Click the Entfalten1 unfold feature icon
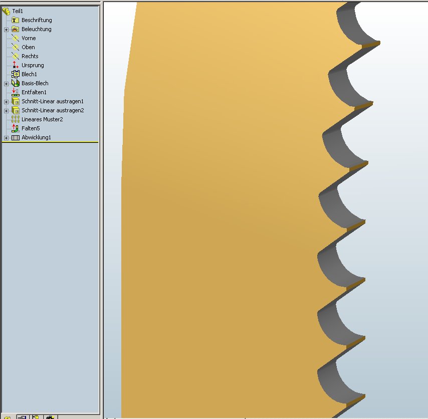Image resolution: width=428 pixels, height=419 pixels. click(15, 92)
